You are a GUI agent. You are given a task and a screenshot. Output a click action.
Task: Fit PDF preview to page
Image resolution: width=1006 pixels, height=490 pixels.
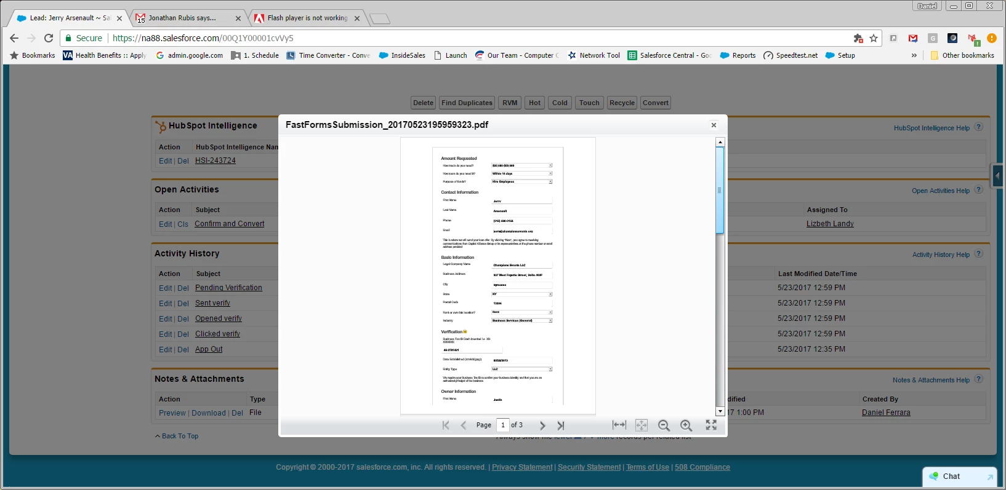tap(642, 425)
